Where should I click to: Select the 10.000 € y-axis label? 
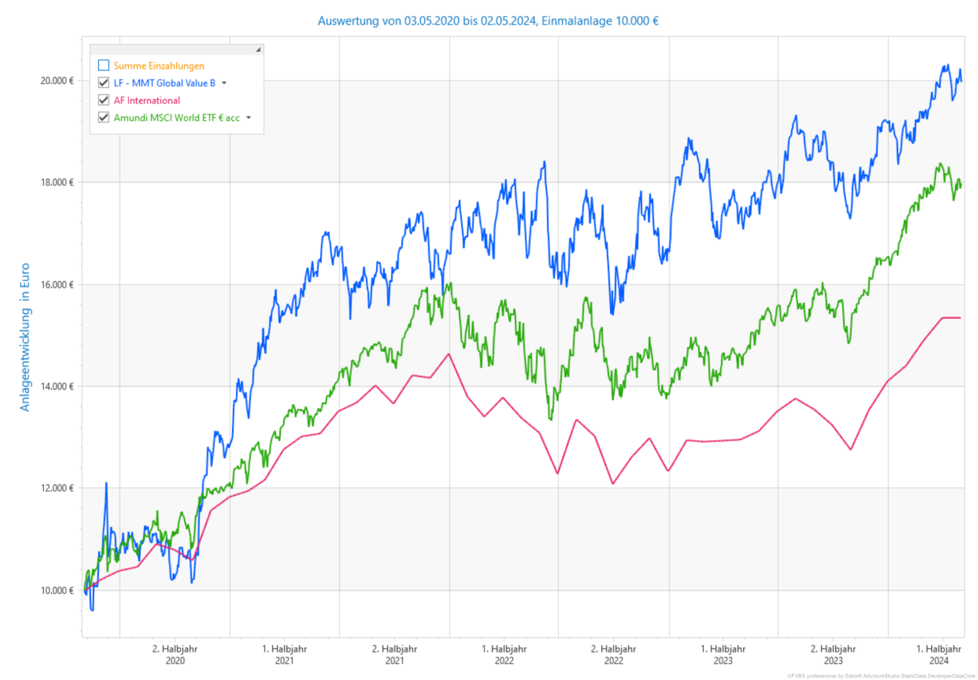(57, 590)
